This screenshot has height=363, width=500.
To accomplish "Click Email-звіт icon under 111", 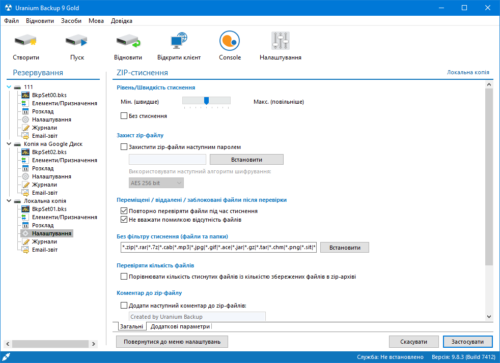I will point(25,136).
